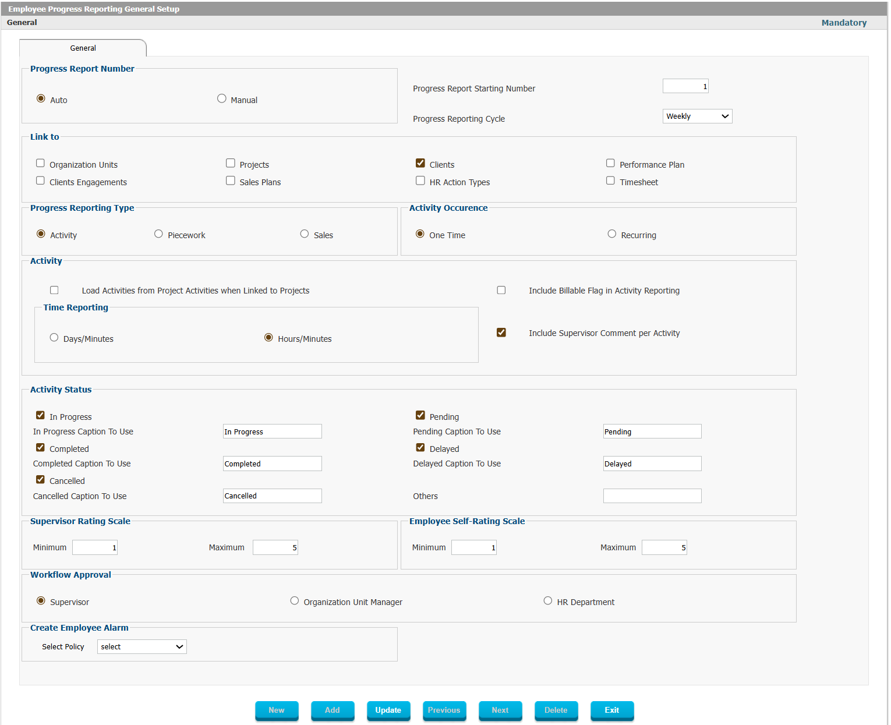The height and width of the screenshot is (725, 891).
Task: Choose Sales as progress reporting type
Action: (305, 234)
